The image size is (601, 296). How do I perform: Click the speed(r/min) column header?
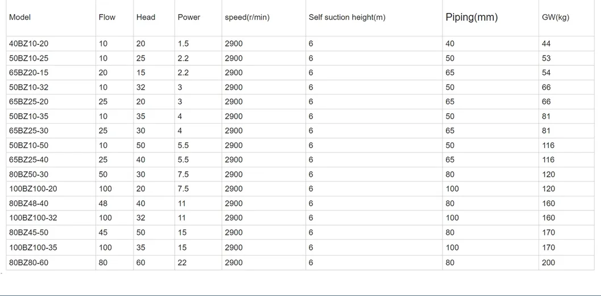247,18
